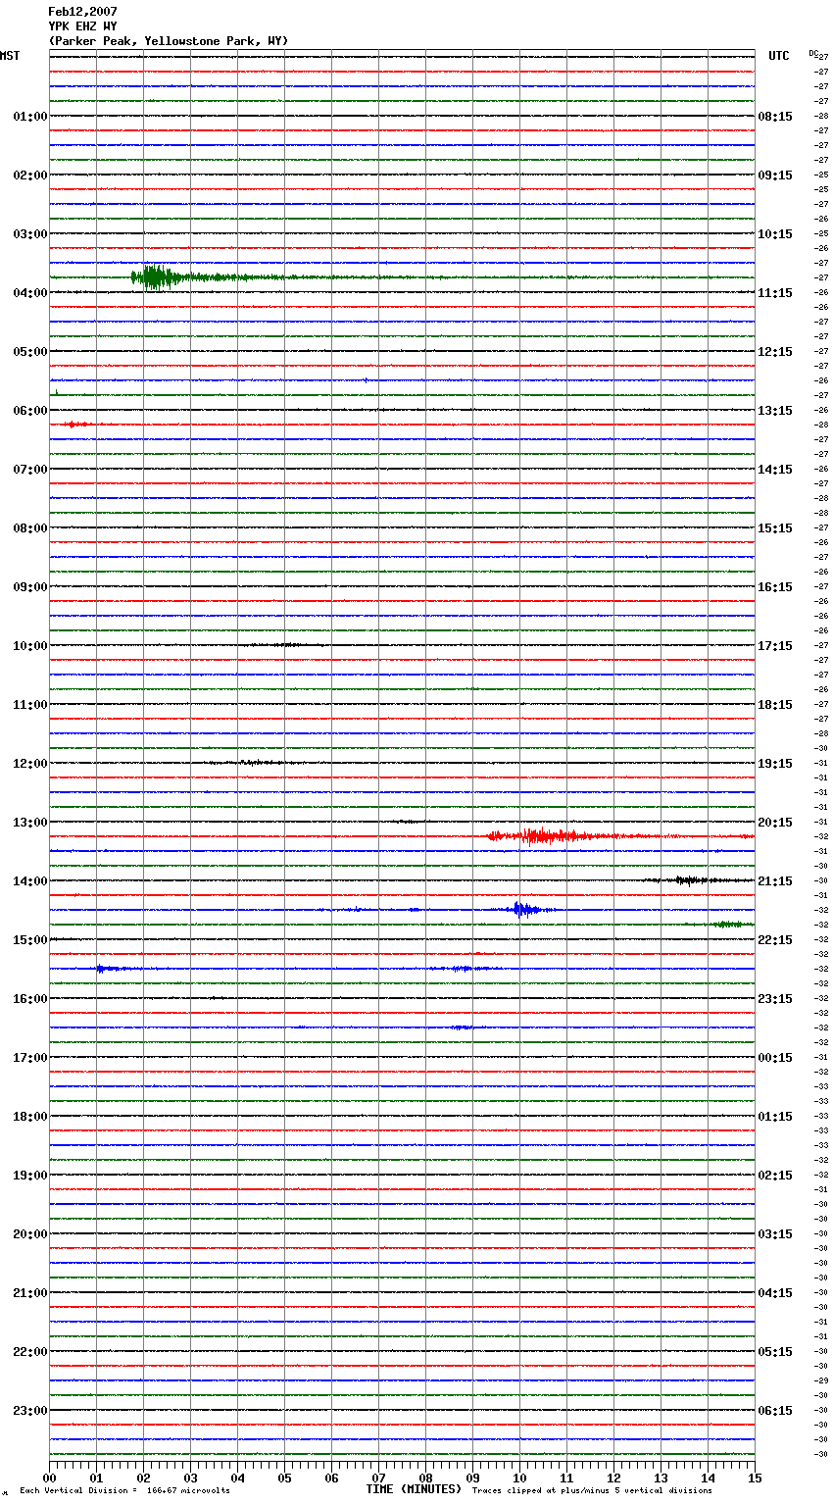Click the small red event below 06:00

click(x=76, y=425)
